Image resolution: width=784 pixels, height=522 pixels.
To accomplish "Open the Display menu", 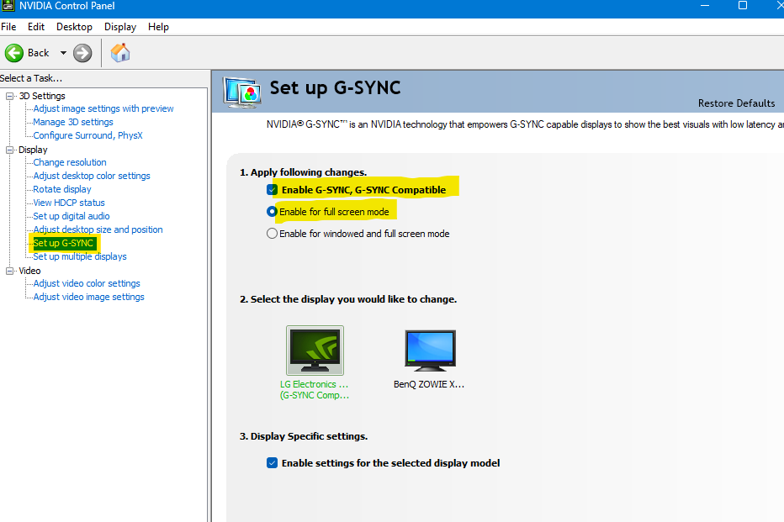I will 120,27.
